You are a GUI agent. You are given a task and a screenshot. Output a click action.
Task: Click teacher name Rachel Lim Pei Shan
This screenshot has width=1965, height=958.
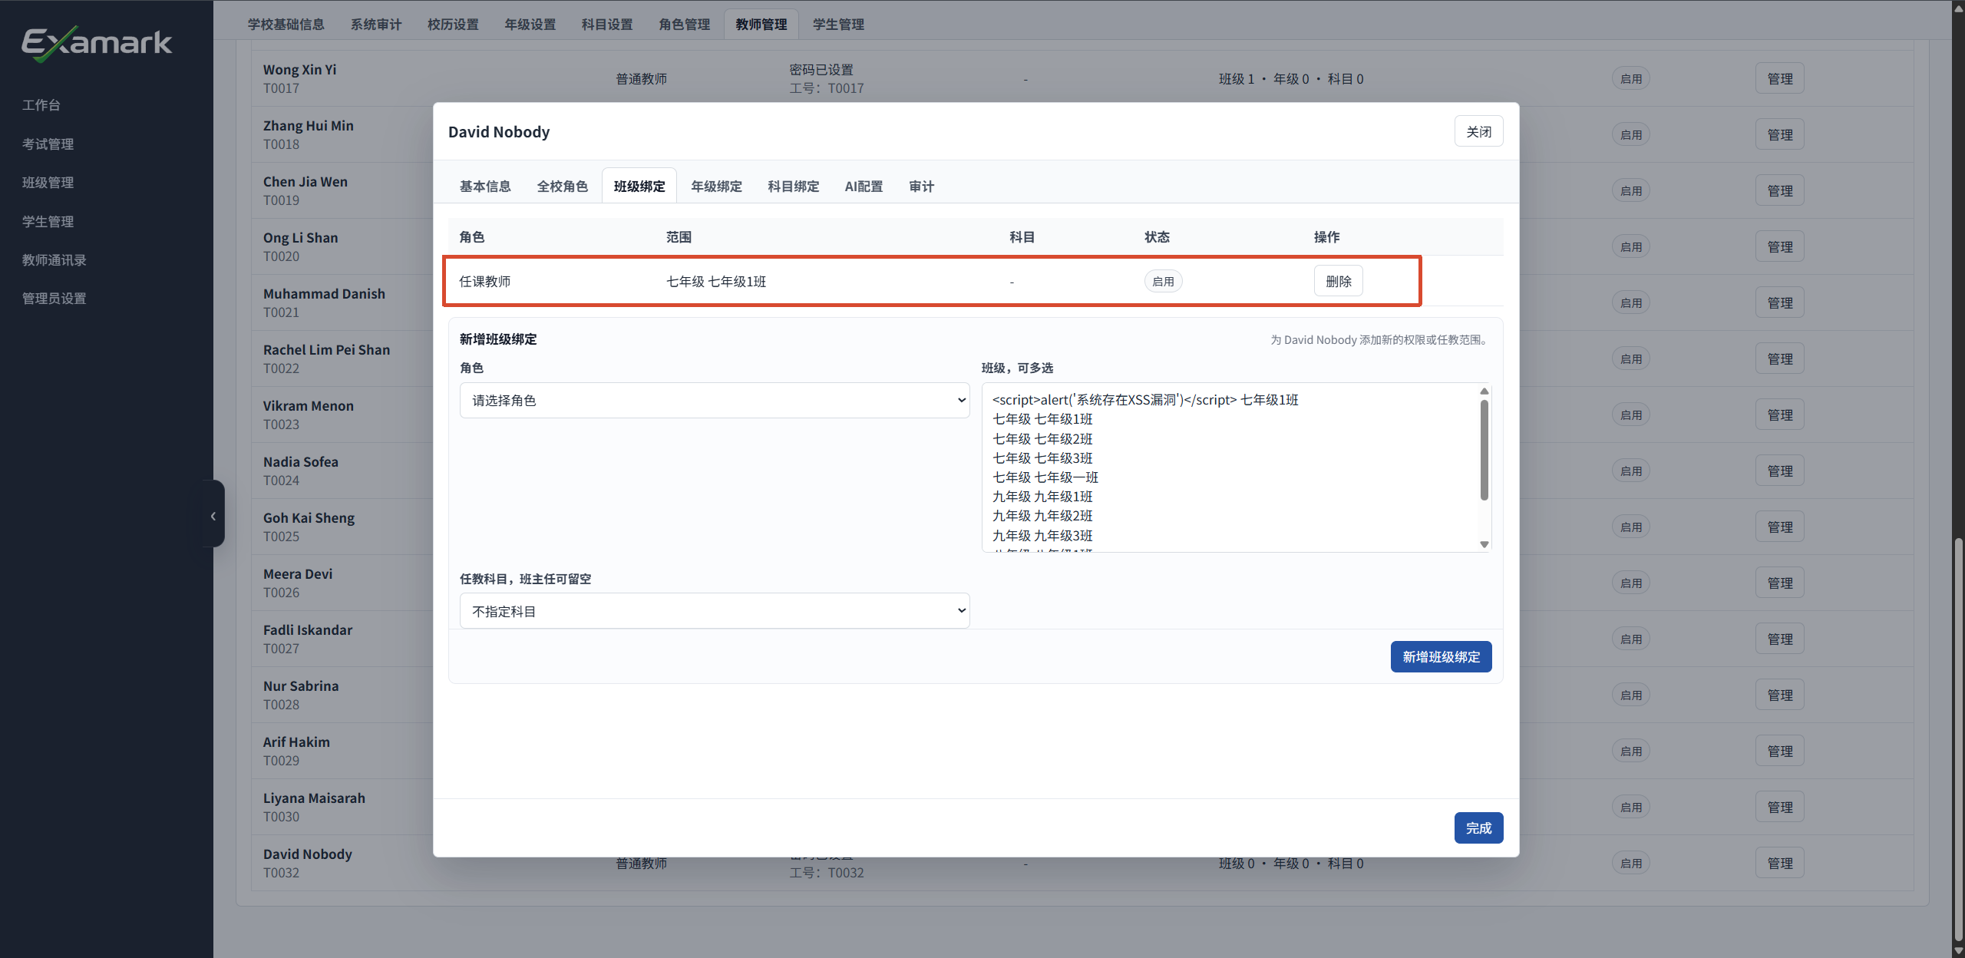pyautogui.click(x=326, y=349)
